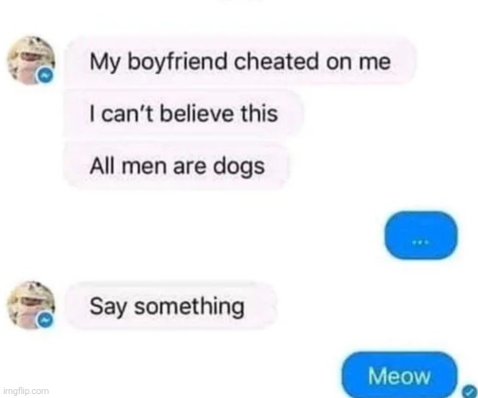Tap the blue '...' reply bubble
This screenshot has width=478, height=398.
point(421,235)
